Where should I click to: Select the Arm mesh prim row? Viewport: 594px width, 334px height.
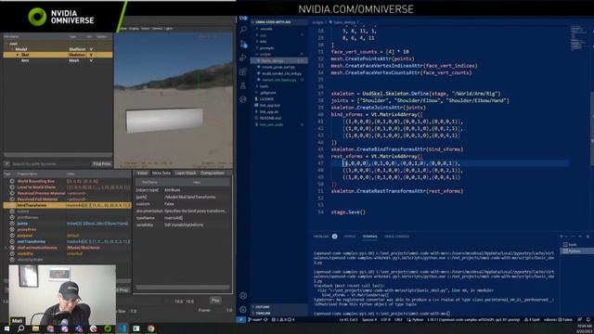58,60
